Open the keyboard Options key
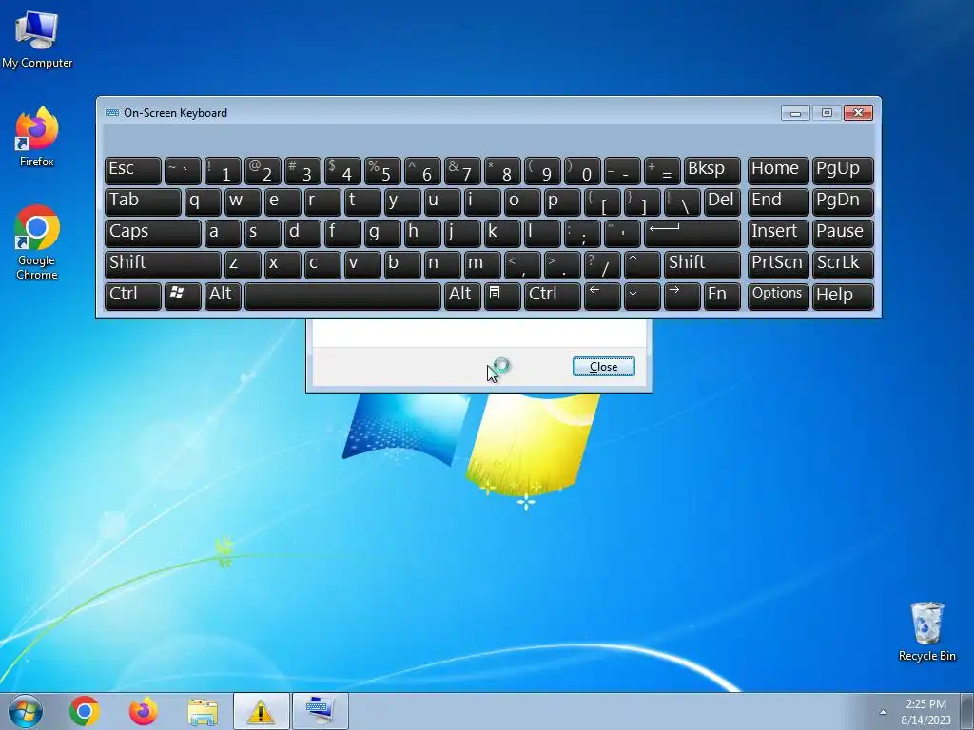974x730 pixels. [x=778, y=297]
